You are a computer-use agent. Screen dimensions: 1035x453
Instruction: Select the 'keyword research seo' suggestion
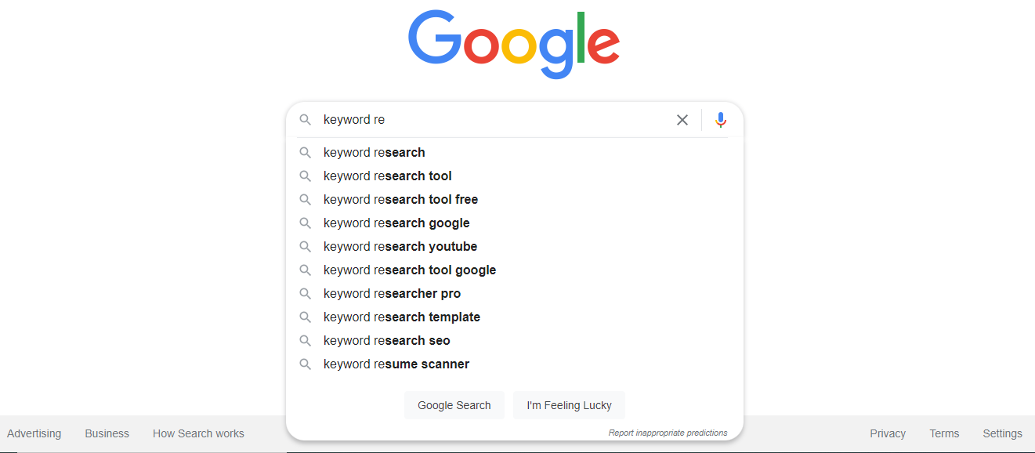[x=386, y=340]
